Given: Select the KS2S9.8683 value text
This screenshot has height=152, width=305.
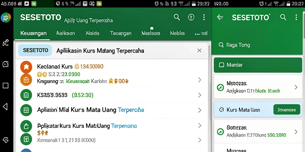Looking at the screenshot, I should [x=52, y=95].
